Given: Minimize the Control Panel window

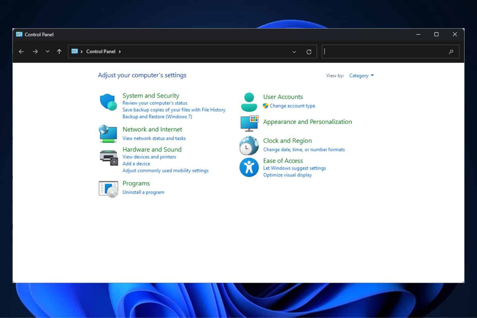Looking at the screenshot, I should click(x=418, y=34).
